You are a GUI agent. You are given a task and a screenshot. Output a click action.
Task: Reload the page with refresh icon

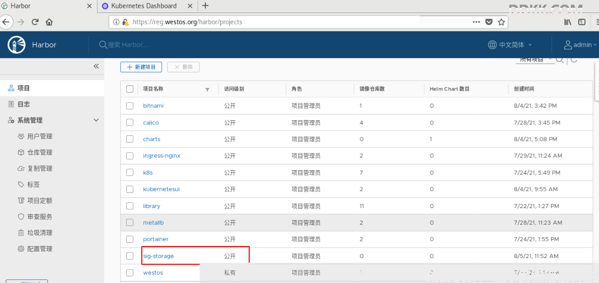click(x=35, y=22)
